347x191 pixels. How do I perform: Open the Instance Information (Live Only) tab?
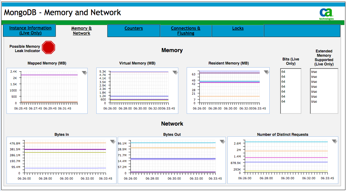pyautogui.click(x=30, y=30)
